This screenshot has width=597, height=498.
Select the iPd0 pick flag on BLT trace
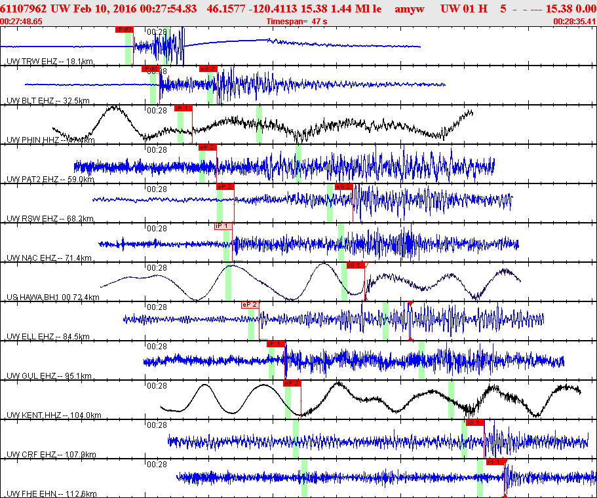(150, 69)
